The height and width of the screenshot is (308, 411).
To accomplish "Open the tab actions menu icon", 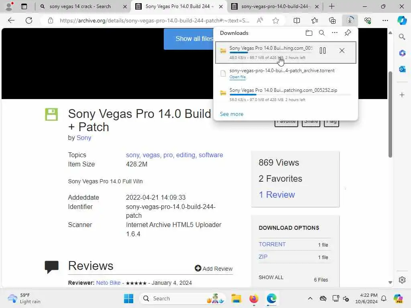I will coord(24,6).
